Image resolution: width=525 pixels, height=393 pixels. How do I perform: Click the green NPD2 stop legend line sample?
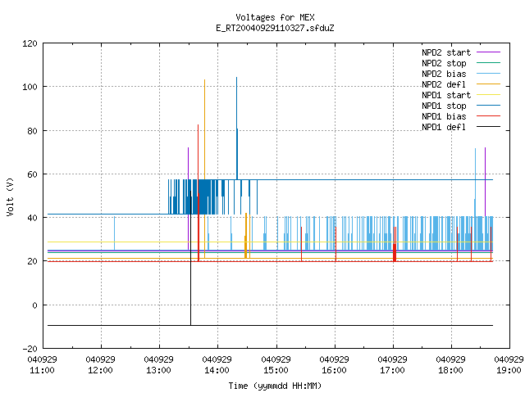(x=489, y=63)
